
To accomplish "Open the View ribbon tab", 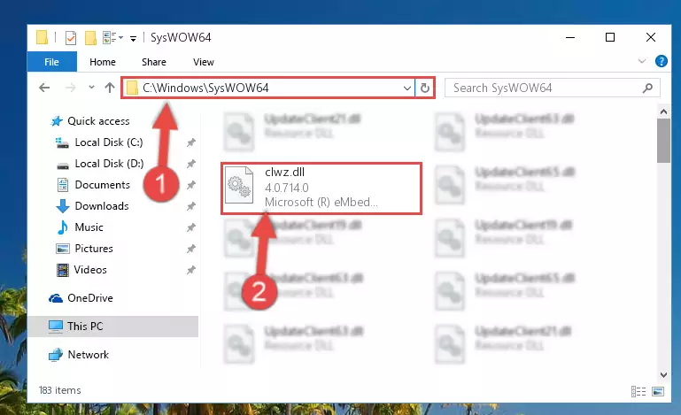I will click(204, 62).
